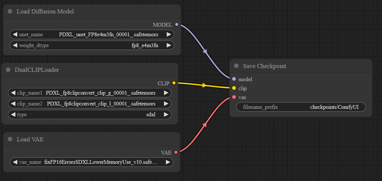Open weight_dtype dropdown showing fp8_e4m3fn
Image resolution: width=382 pixels, height=181 pixels.
tap(92, 45)
